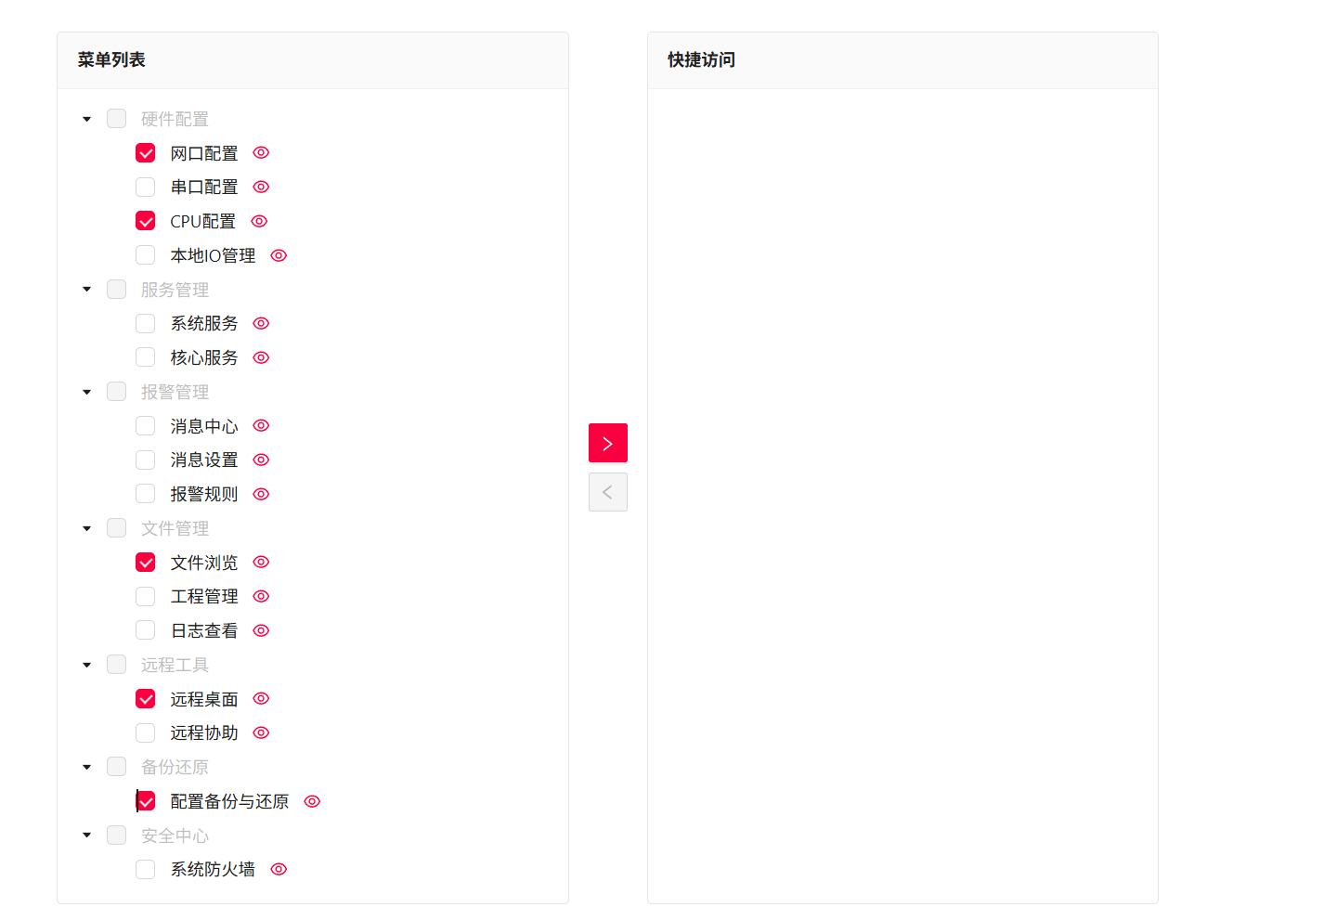Screen dimensions: 1324x920
Task: Select the 工程管理 menu item
Action: click(x=204, y=596)
